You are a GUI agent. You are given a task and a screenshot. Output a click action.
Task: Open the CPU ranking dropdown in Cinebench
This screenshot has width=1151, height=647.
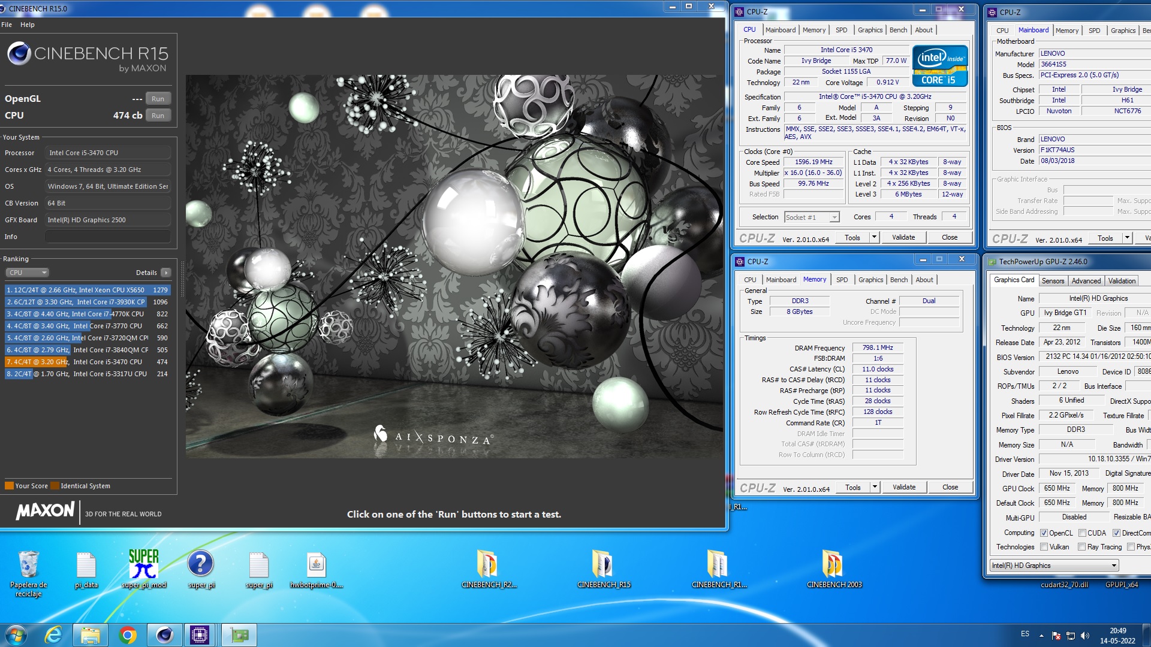click(27, 273)
